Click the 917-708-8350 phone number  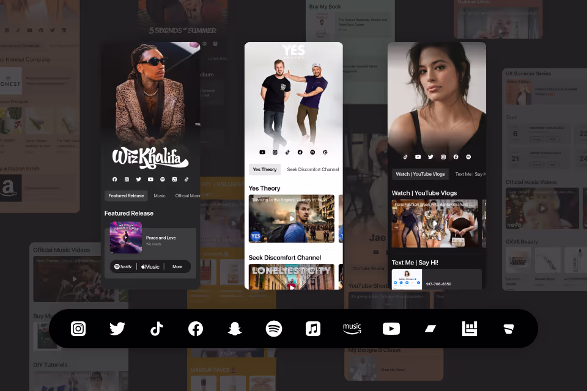tap(438, 284)
